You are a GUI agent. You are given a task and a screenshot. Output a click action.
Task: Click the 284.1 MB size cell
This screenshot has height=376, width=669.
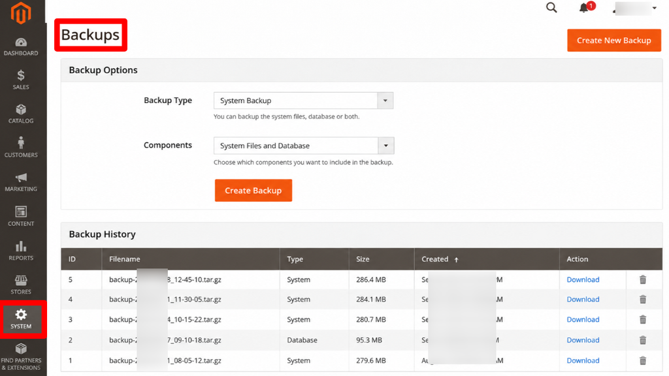tap(371, 299)
